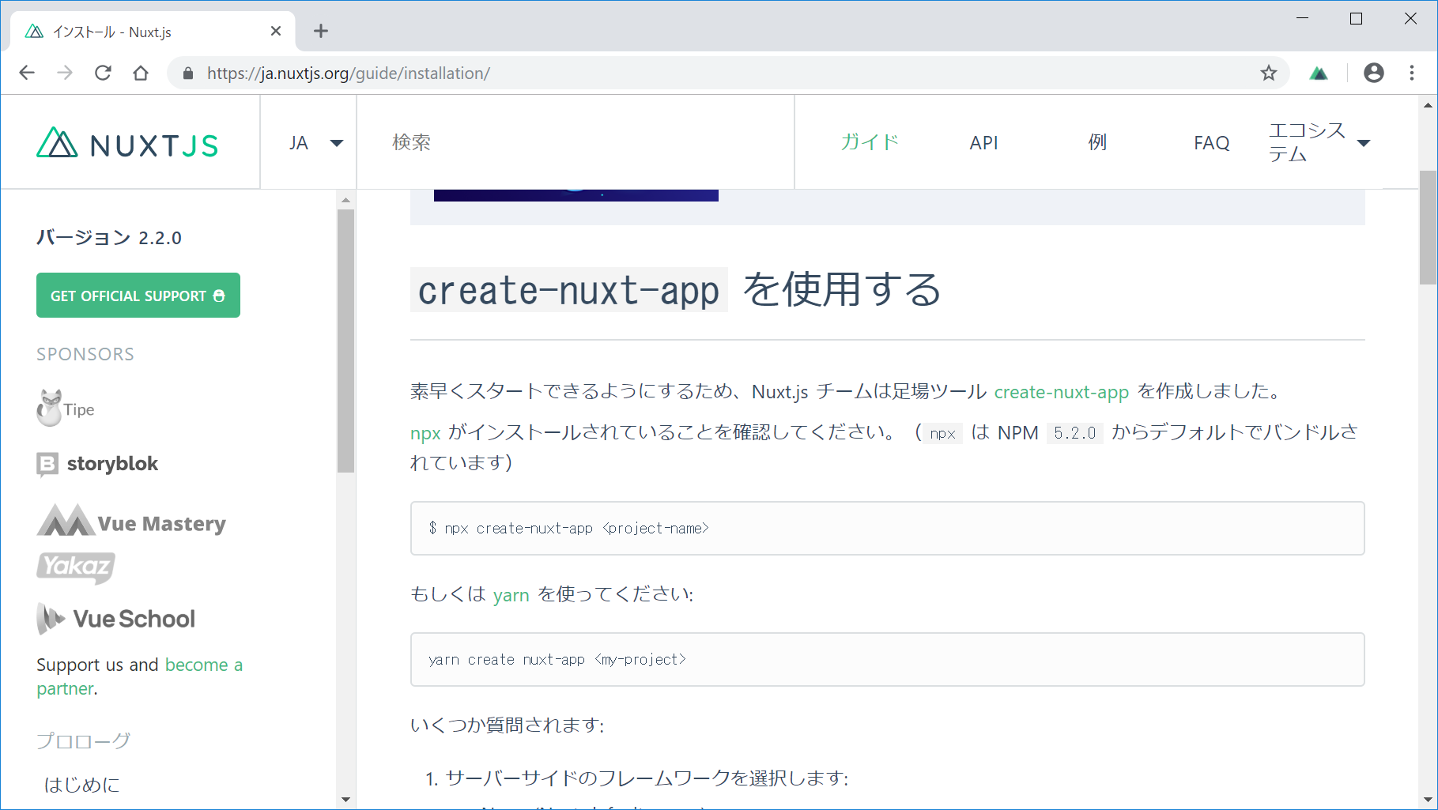1438x810 pixels.
Task: Follow the become a partner link
Action: click(x=139, y=676)
